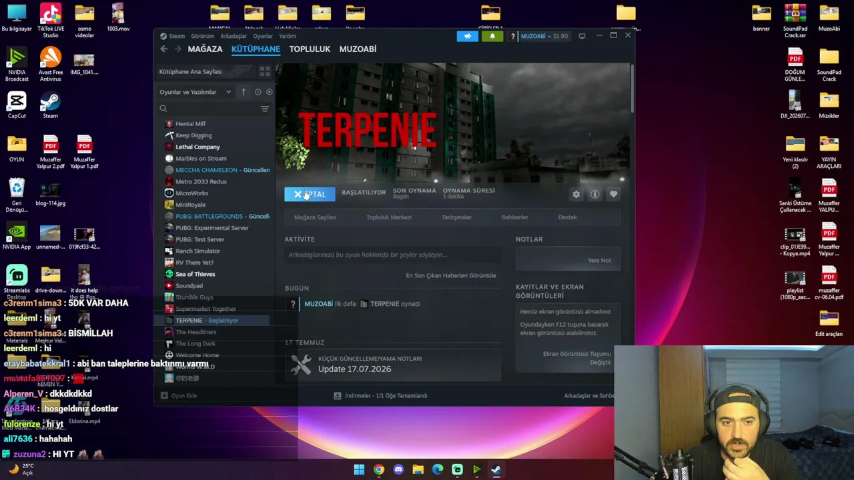Viewport: 854px width, 480px height.
Task: Open Steam Big Picture mode icon
Action: (x=582, y=36)
